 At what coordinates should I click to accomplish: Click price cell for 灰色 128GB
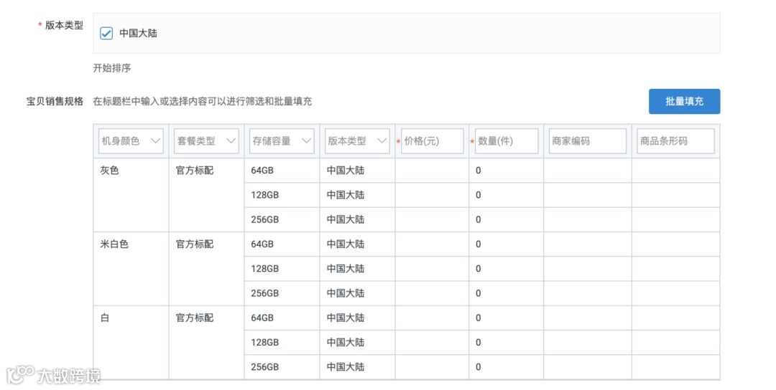pyautogui.click(x=432, y=195)
